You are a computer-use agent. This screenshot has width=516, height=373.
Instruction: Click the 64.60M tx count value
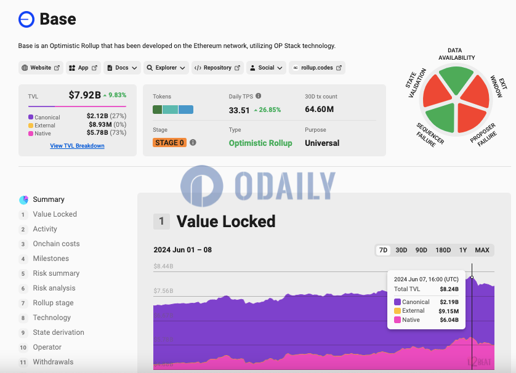320,109
